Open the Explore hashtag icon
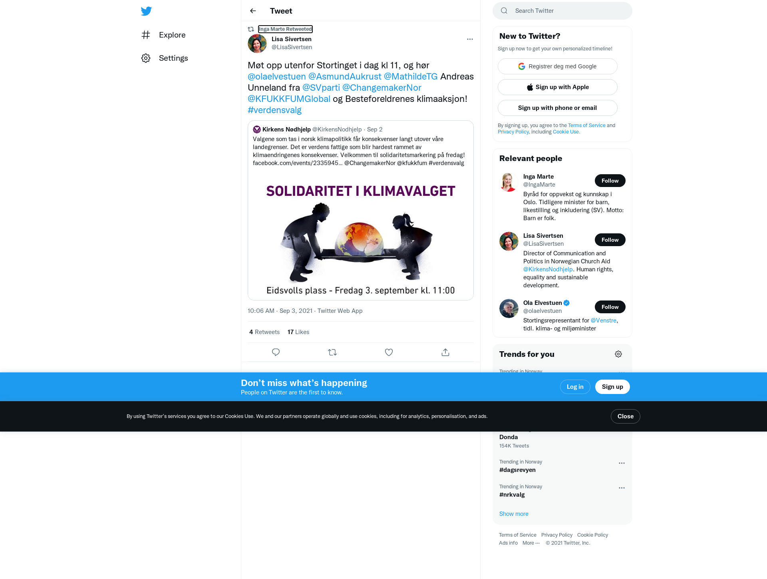 tap(146, 35)
